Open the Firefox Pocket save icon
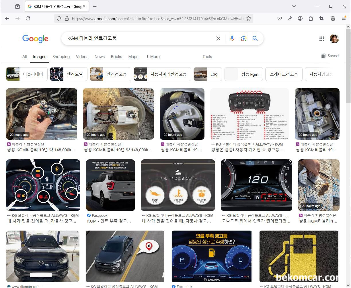Viewport: 351px width, 288px height. click(x=280, y=18)
